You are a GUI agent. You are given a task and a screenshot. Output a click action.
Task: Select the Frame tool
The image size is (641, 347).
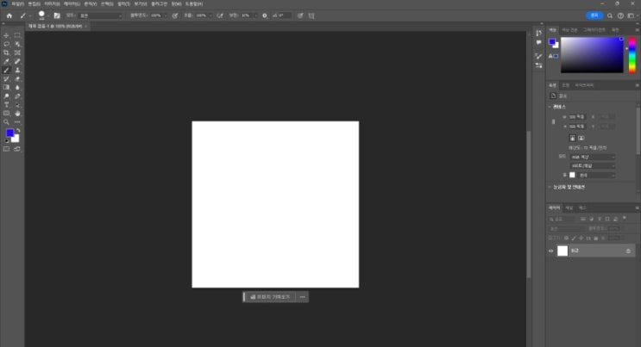pos(17,53)
